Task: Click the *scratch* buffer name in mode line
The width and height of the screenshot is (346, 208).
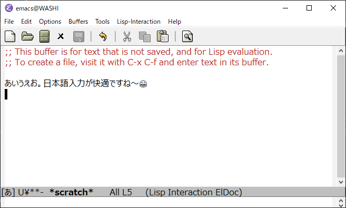Action: tap(71, 192)
